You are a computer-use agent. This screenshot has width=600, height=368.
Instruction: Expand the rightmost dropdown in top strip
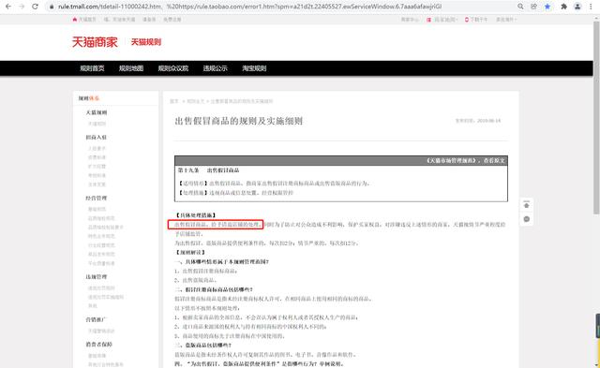pos(506,20)
